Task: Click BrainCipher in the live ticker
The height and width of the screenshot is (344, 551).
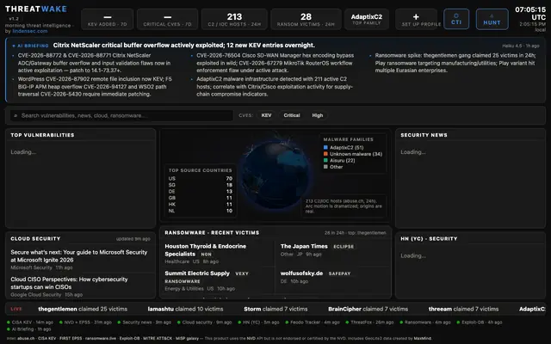Action: [x=344, y=309]
